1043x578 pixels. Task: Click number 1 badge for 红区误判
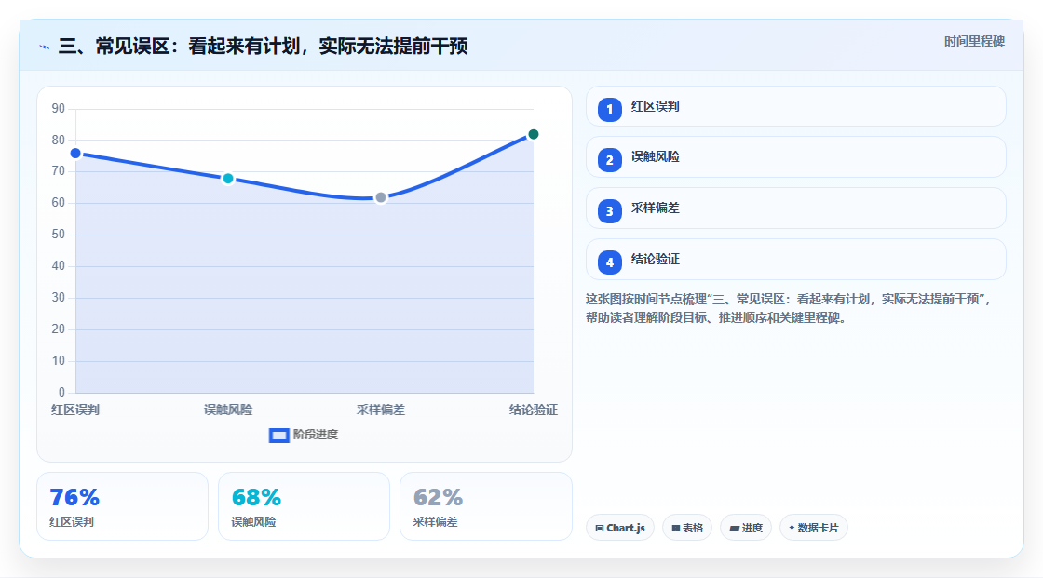[x=609, y=110]
